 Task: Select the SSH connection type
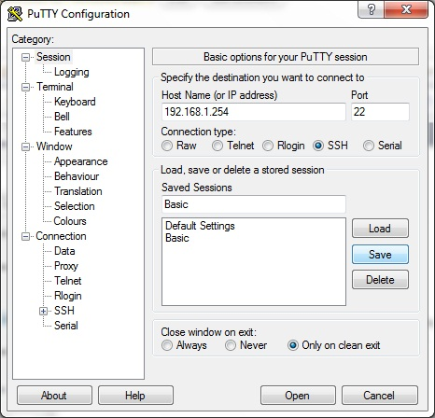(x=318, y=146)
